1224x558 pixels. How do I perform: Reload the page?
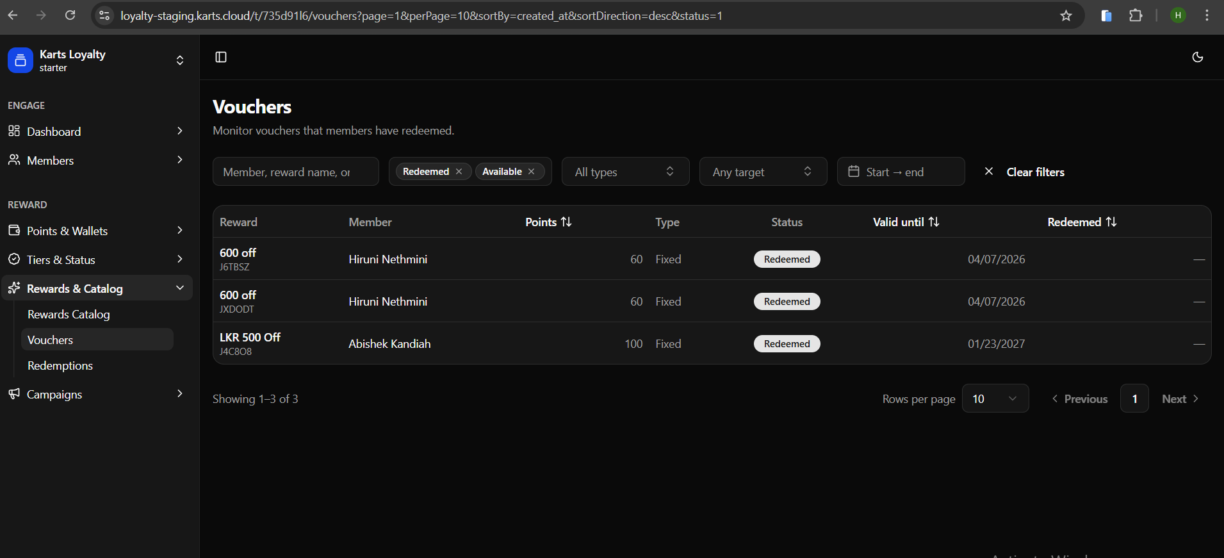click(70, 15)
